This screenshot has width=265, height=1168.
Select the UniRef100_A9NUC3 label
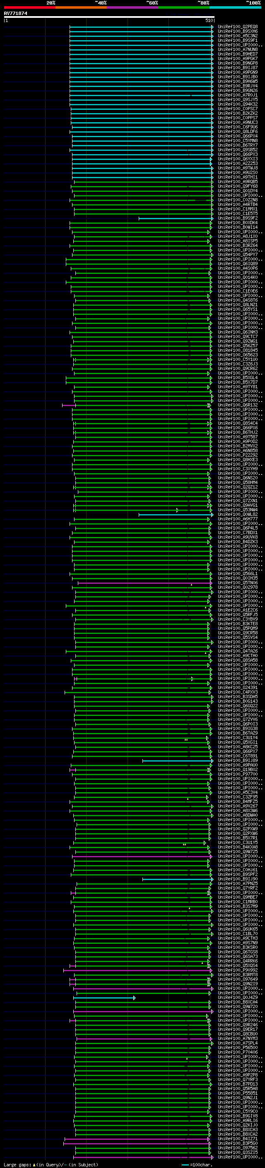(x=238, y=122)
